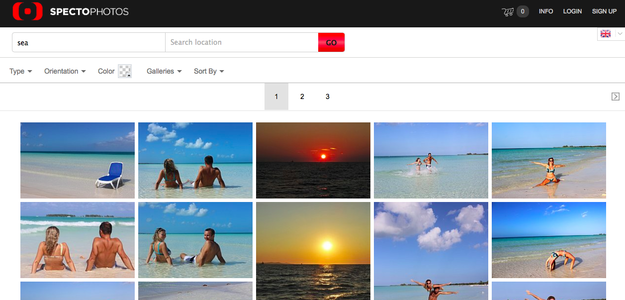Screen dimensions: 625x300
Task: Click the keyword search field containing 'sea'
Action: (x=89, y=42)
